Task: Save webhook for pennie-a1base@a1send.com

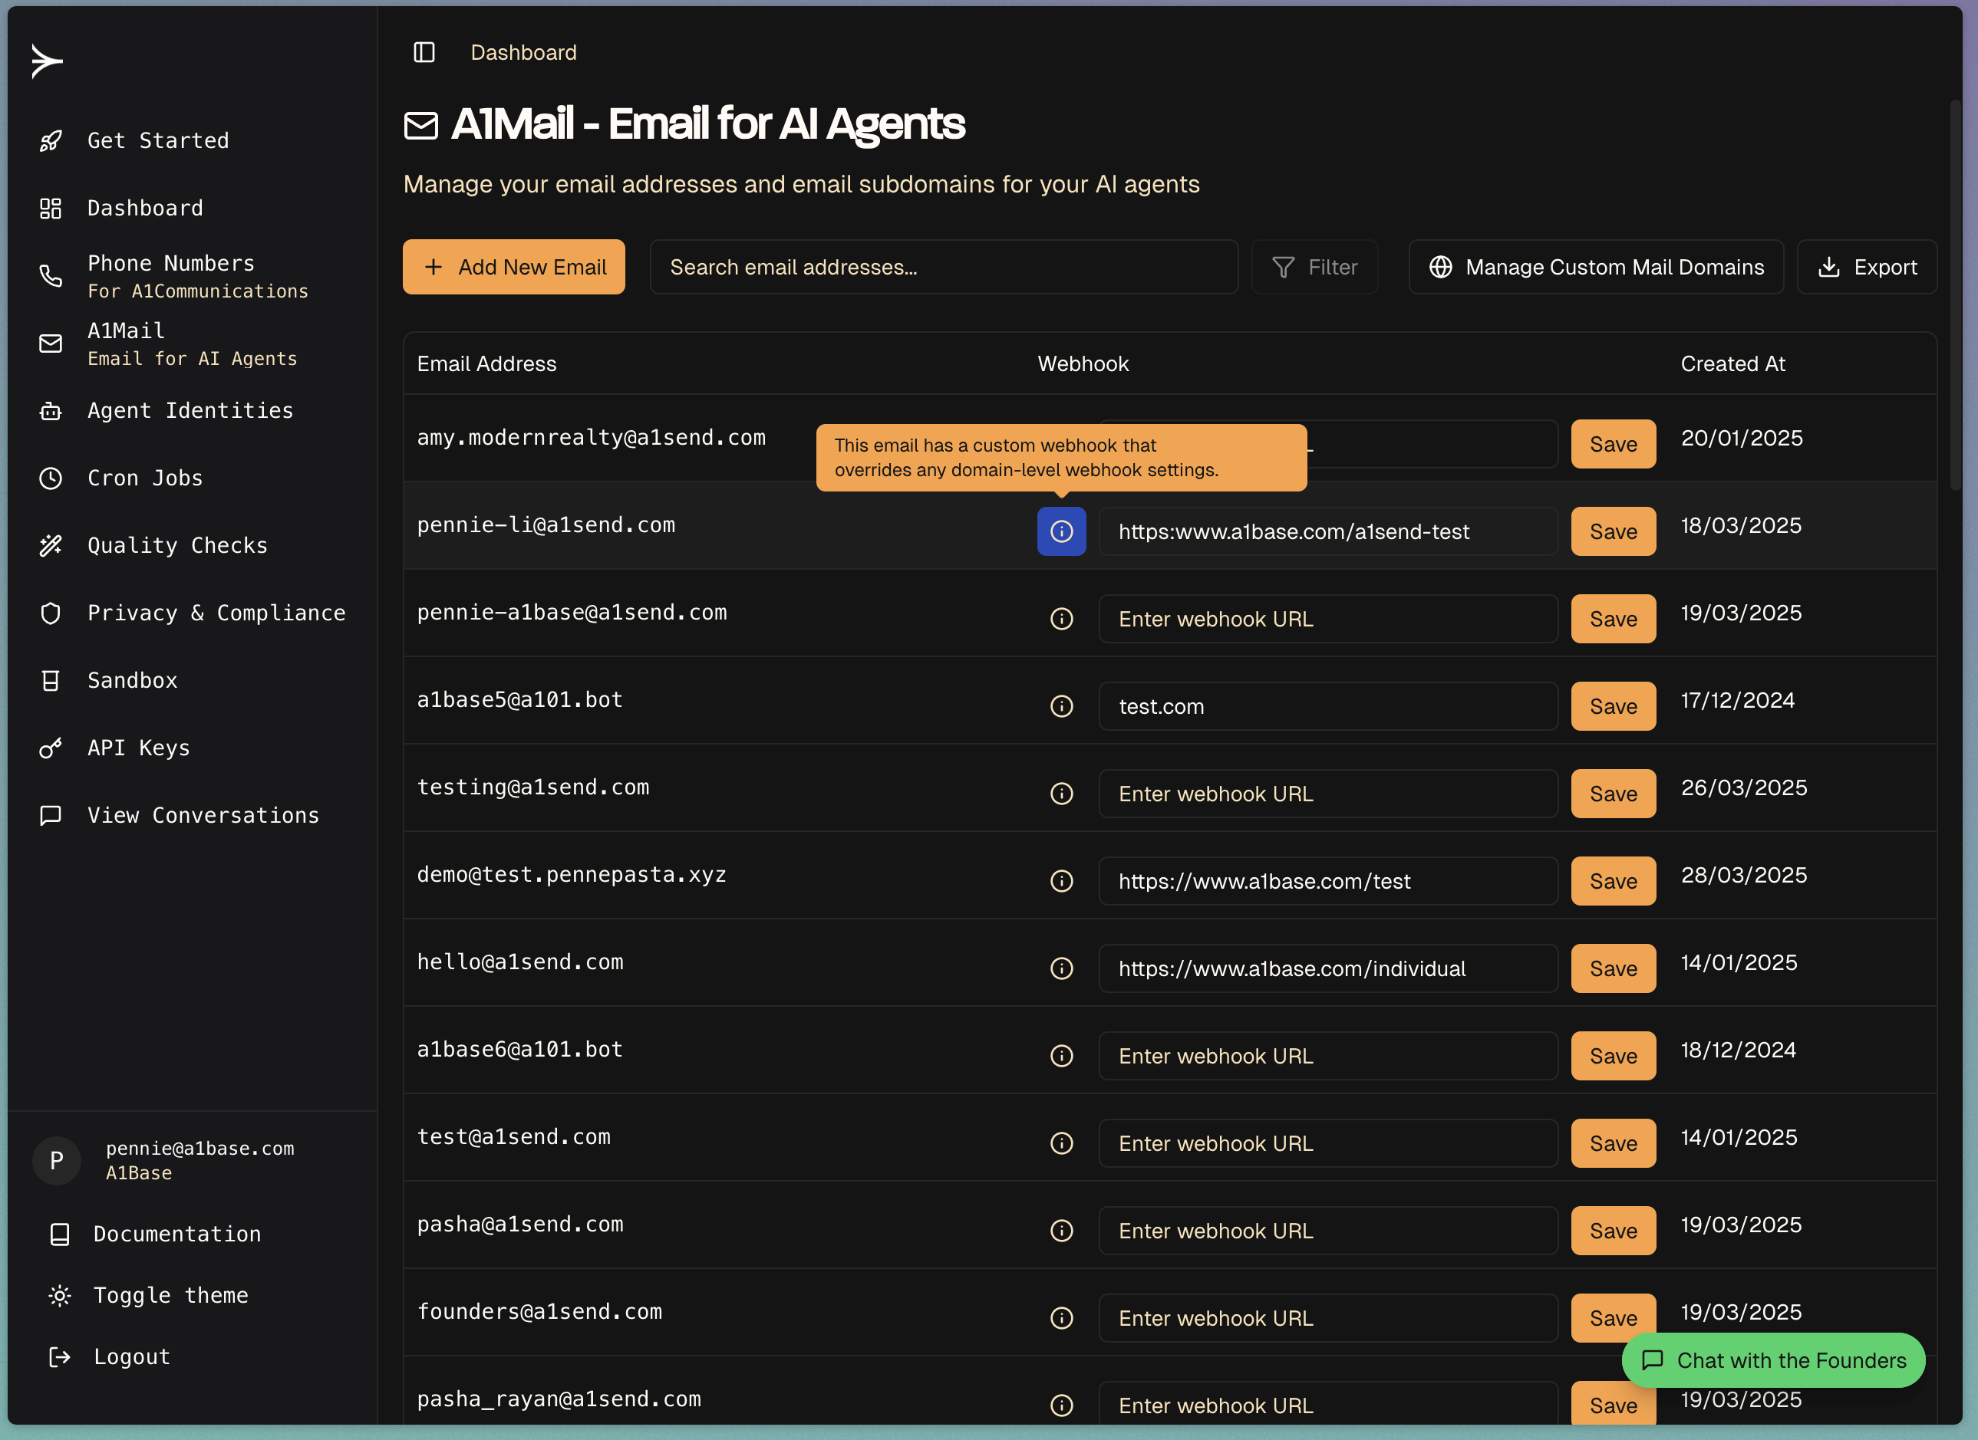Action: (x=1614, y=619)
